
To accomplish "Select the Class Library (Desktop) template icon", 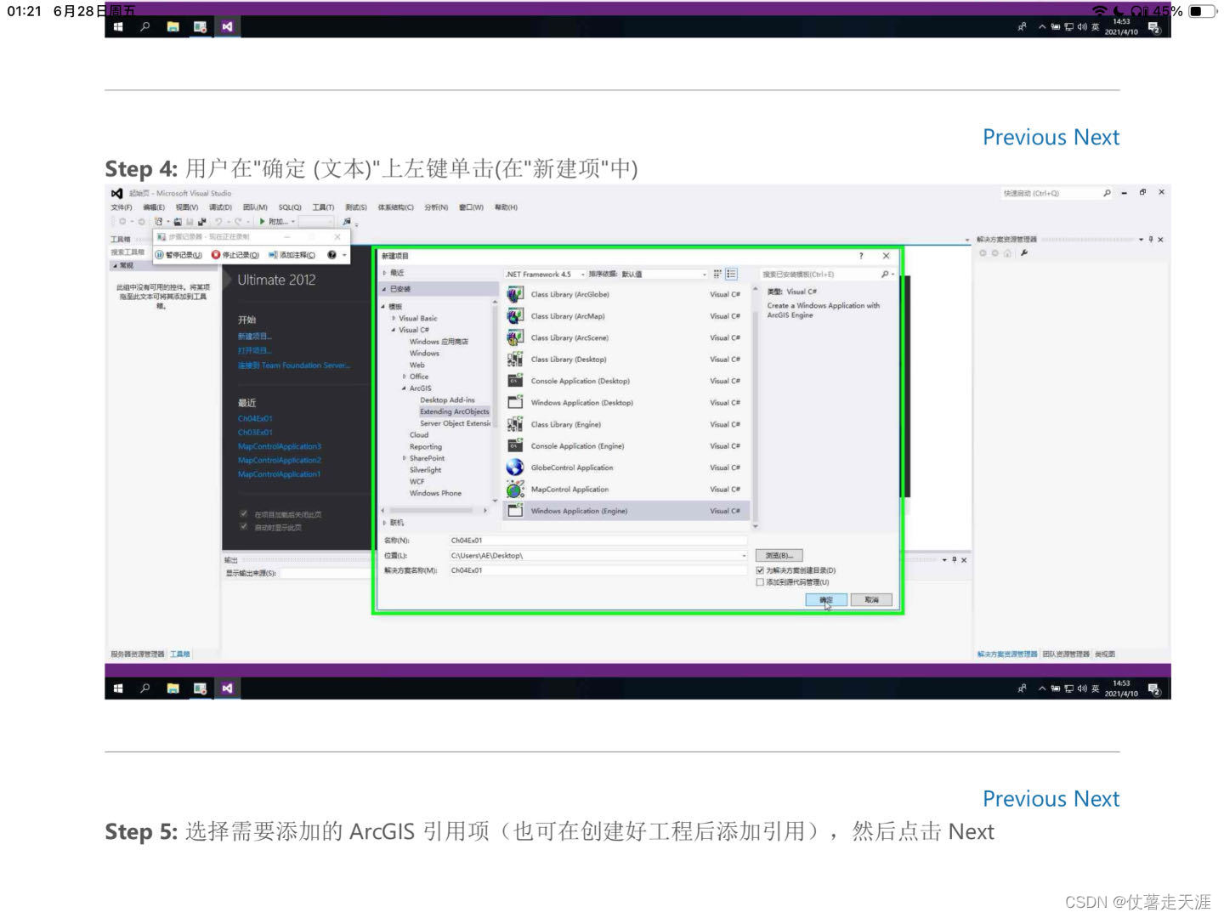I will tap(515, 360).
